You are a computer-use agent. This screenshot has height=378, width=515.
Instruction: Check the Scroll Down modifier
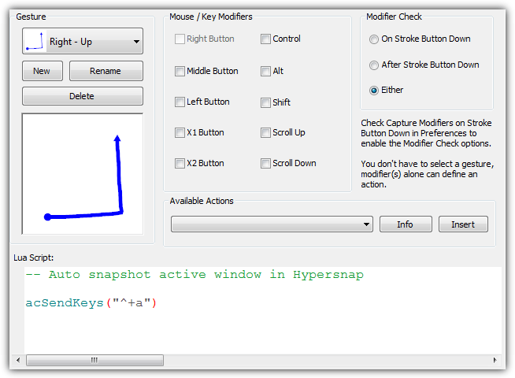265,164
